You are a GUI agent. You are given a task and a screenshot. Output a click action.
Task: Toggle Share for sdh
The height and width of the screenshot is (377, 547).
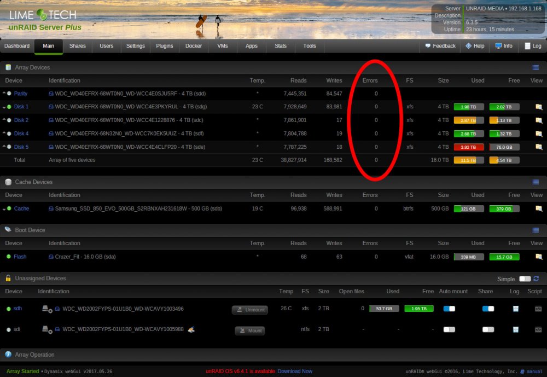pos(488,309)
